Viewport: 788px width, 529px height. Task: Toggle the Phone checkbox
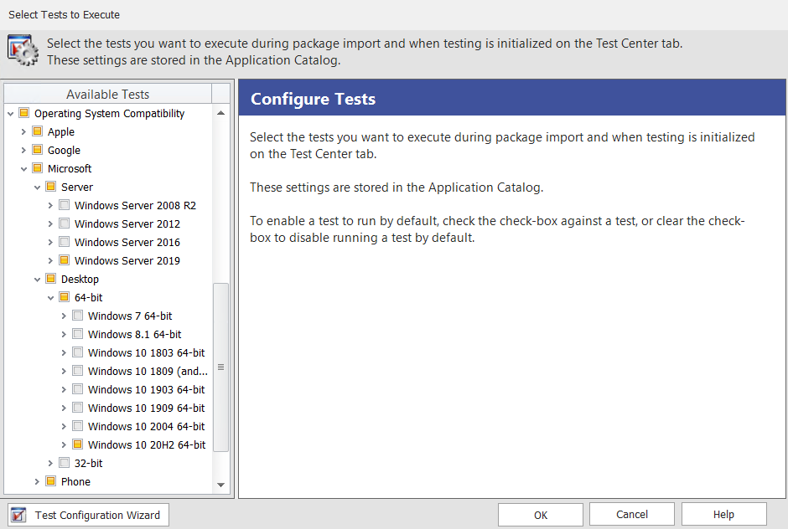(x=51, y=481)
